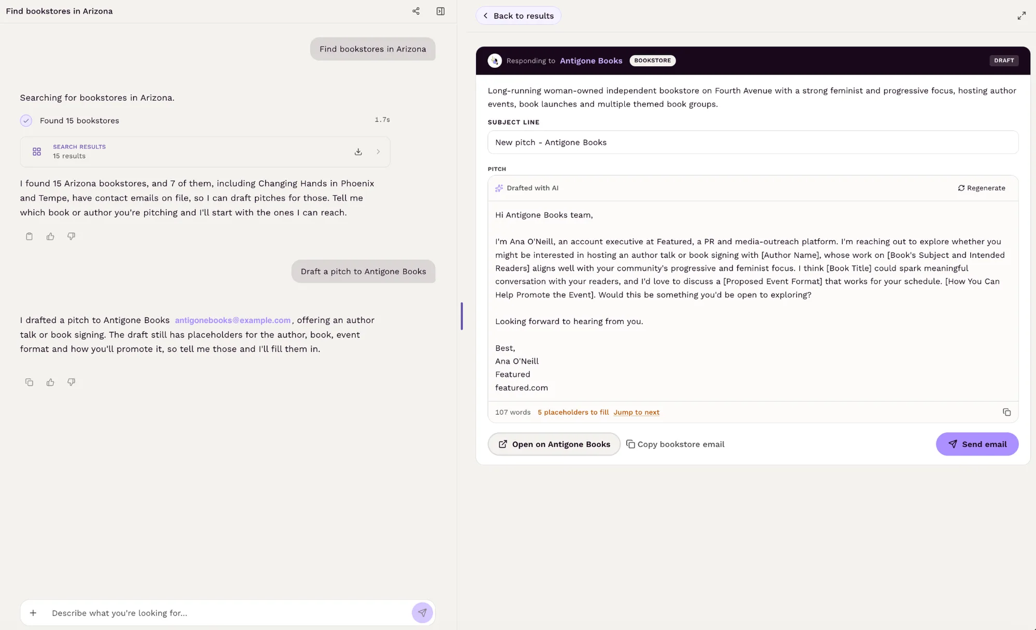The width and height of the screenshot is (1036, 630).
Task: Click into the pitch body text area
Action: tap(753, 301)
